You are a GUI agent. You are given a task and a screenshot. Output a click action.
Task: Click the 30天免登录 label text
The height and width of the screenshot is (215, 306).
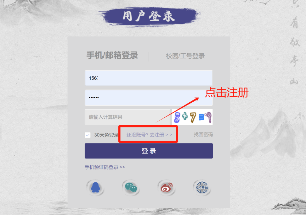coord(106,135)
